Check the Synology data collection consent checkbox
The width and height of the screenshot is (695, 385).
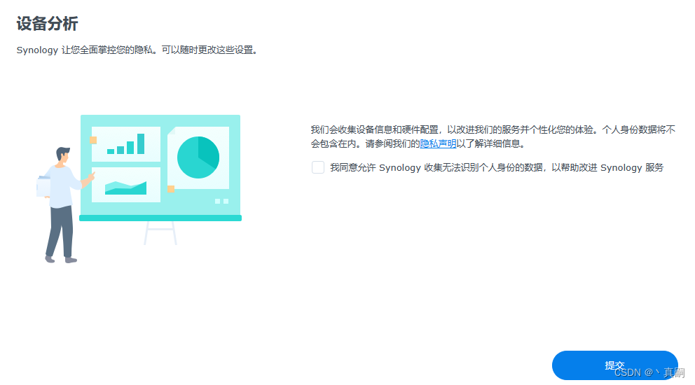click(318, 167)
